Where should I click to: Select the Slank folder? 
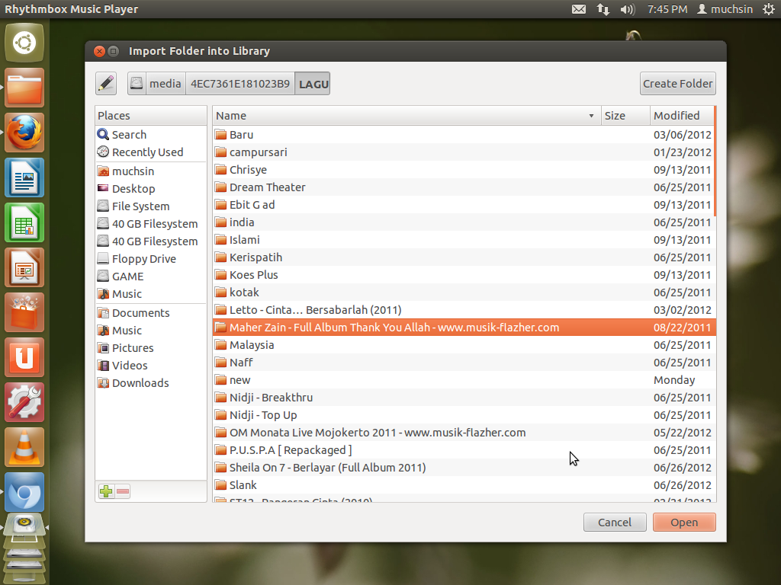click(x=463, y=485)
